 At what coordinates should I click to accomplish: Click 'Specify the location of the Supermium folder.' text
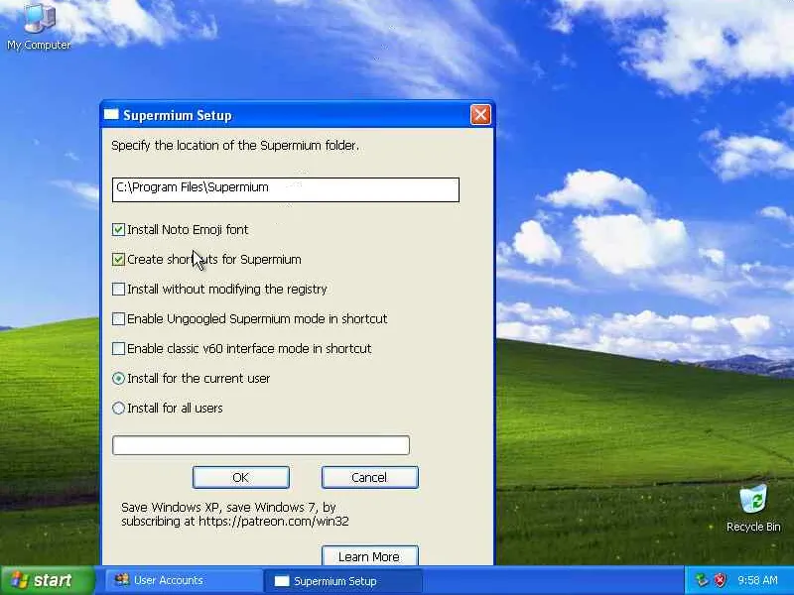coord(235,146)
